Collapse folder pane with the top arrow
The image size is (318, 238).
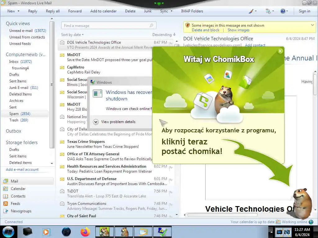(x=52, y=19)
